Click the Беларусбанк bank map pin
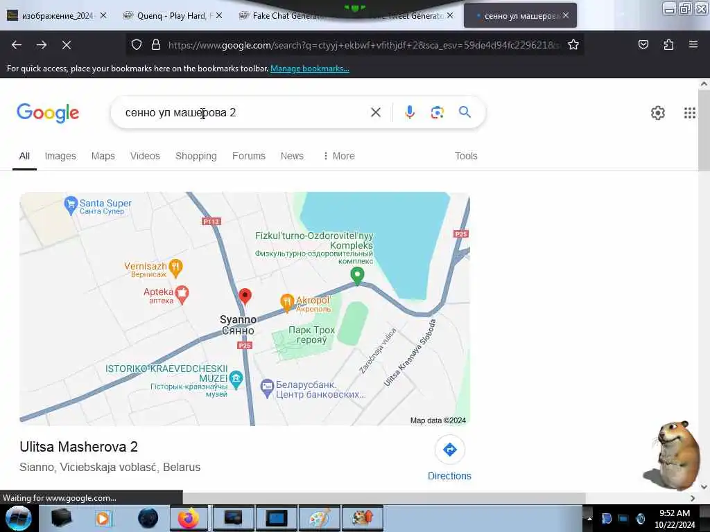Image resolution: width=710 pixels, height=532 pixels. pos(267,388)
